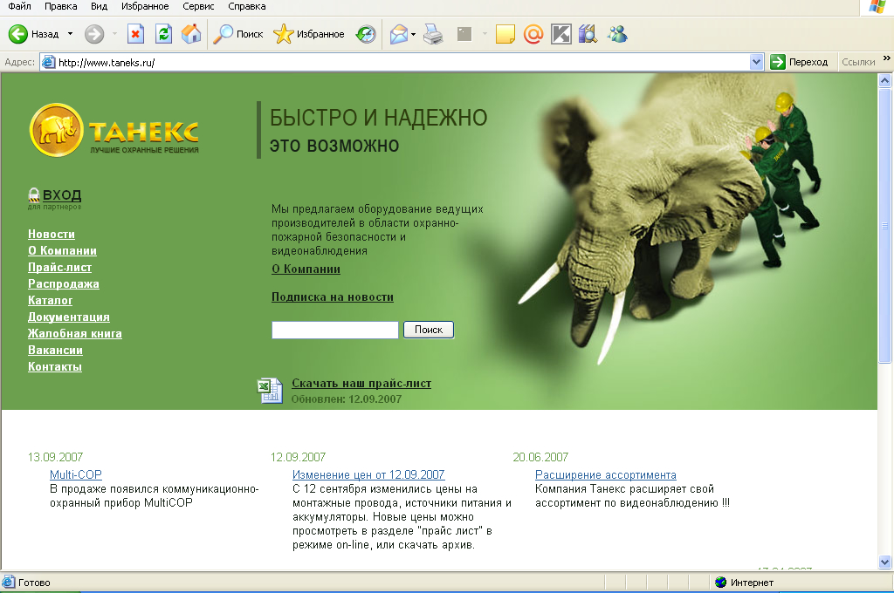Viewport: 894px width, 593px height.
Task: Click the Stop loading toolbar icon
Action: click(135, 34)
